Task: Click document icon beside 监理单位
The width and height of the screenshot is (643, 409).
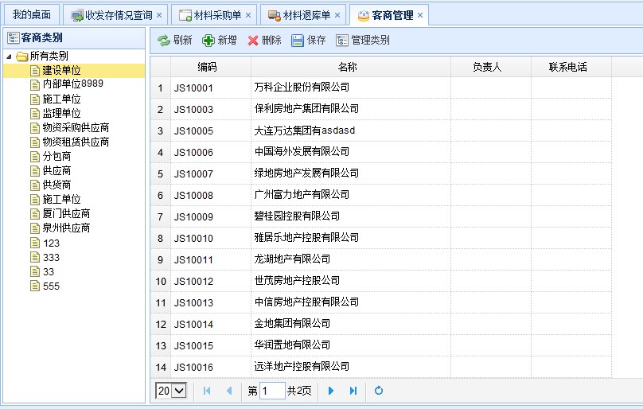Action: [35, 114]
